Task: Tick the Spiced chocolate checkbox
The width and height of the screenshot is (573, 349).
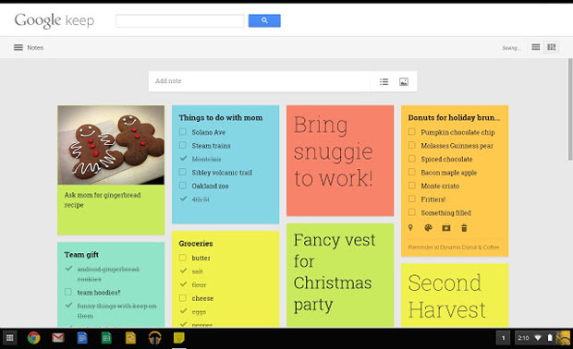Action: coord(412,159)
